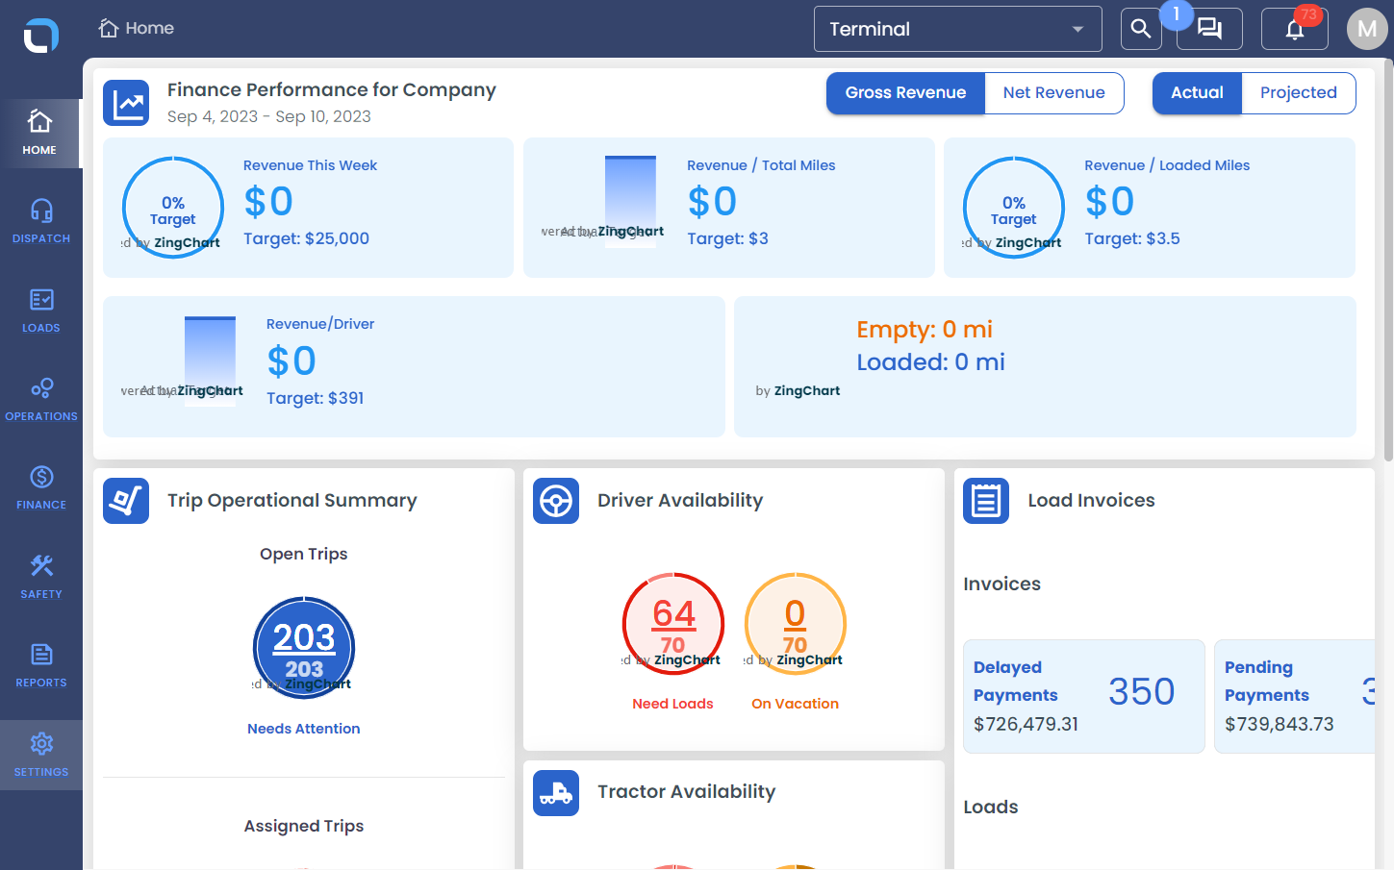Click the 64 Need Loads gauge

[673, 624]
